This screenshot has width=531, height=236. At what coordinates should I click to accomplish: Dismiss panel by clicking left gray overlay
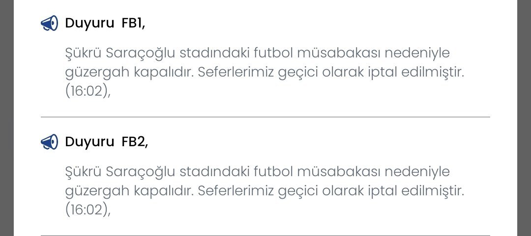point(6,118)
